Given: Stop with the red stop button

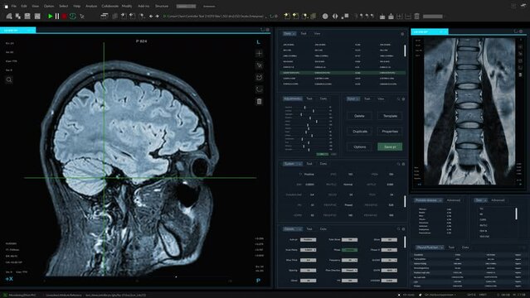Looking at the screenshot, I should (64, 16).
